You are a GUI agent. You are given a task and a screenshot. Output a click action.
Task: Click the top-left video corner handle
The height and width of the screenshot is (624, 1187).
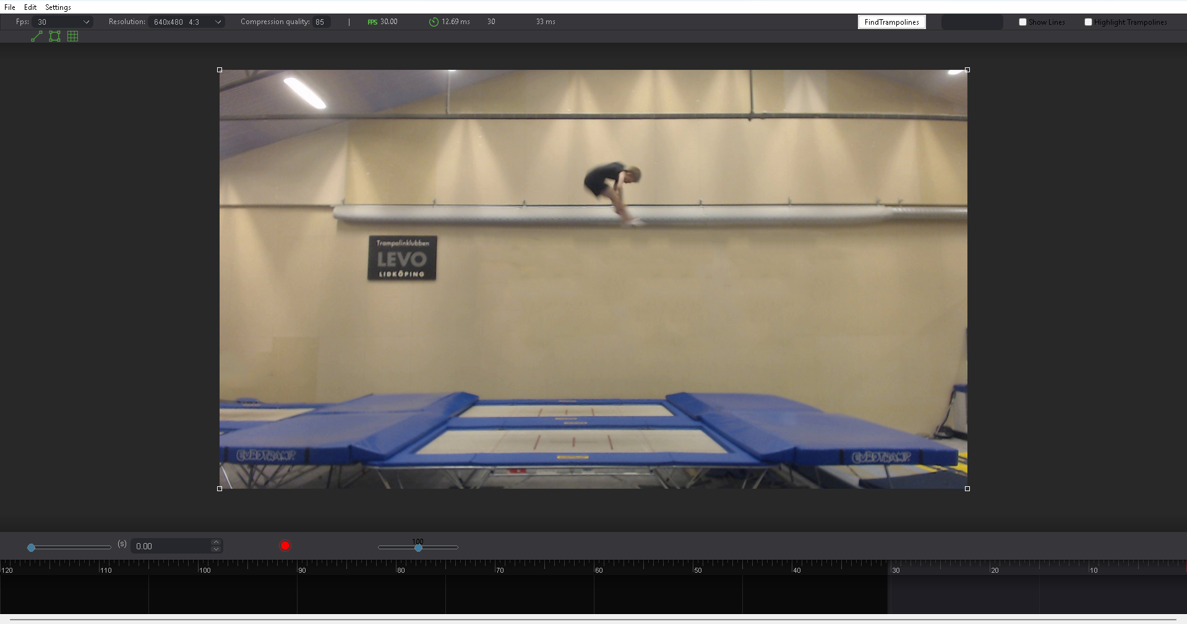click(220, 70)
